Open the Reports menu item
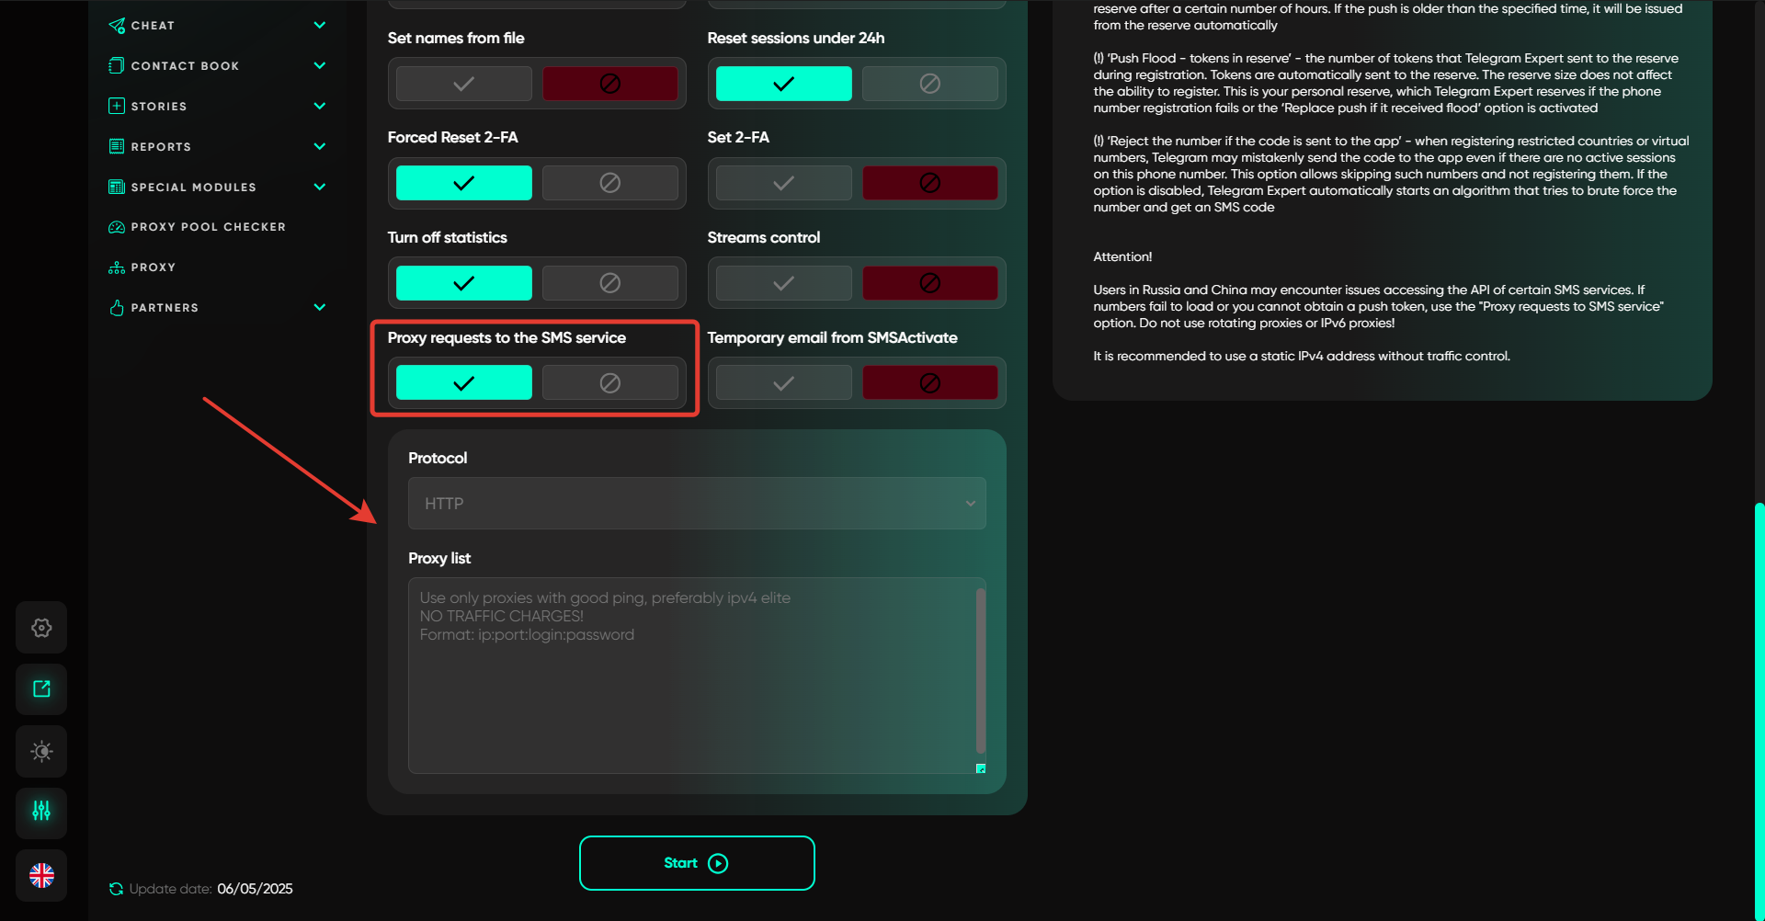 click(161, 146)
